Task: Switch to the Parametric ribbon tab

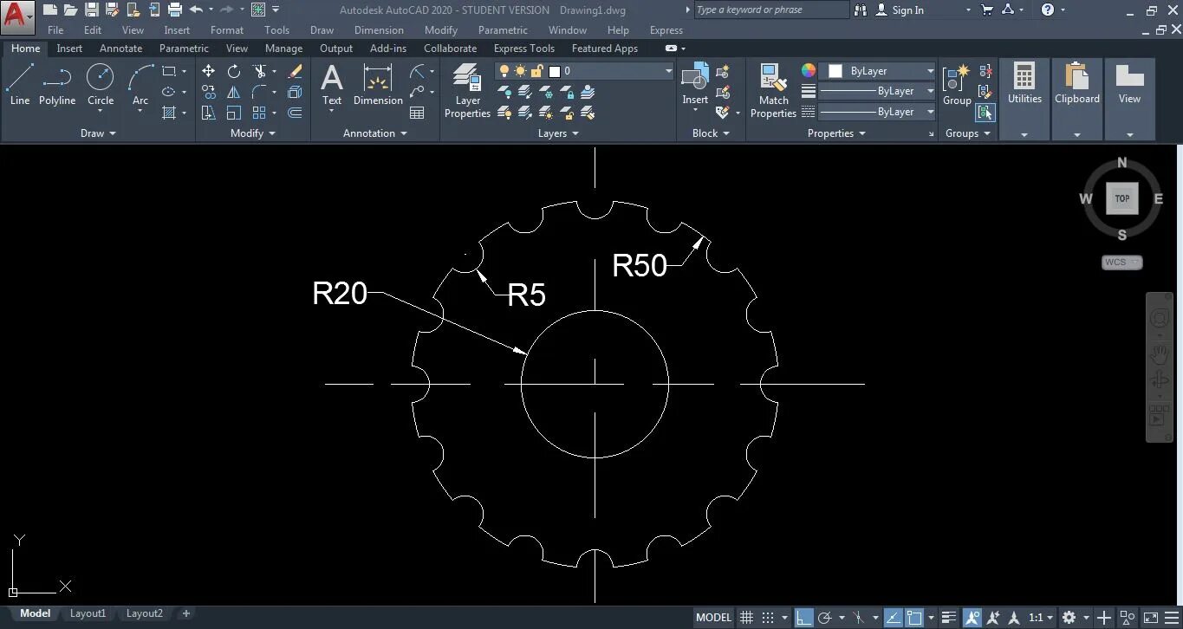Action: (x=183, y=48)
